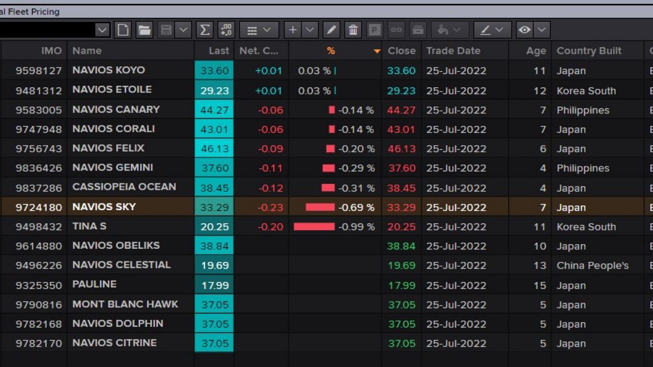Select the NAVIOS SKY row name
The height and width of the screenshot is (367, 653).
pyautogui.click(x=104, y=207)
